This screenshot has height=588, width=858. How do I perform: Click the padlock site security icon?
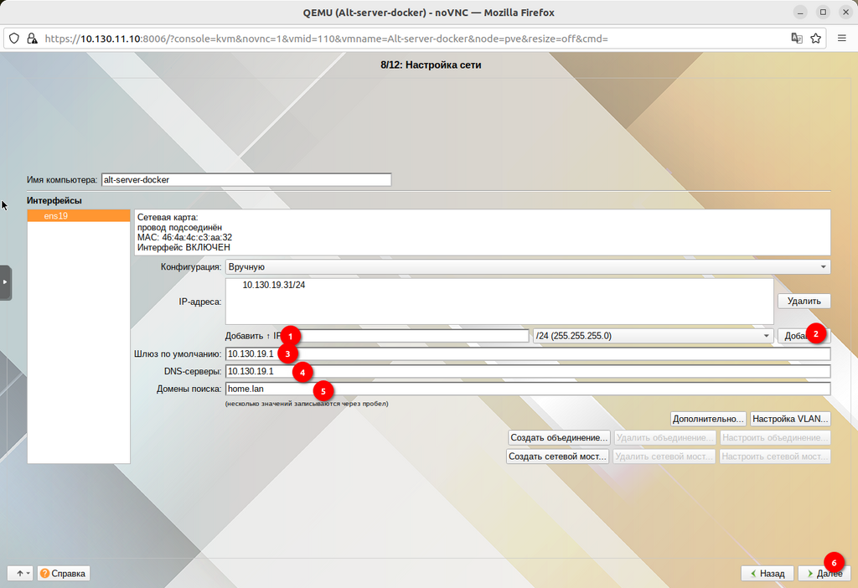(x=32, y=39)
